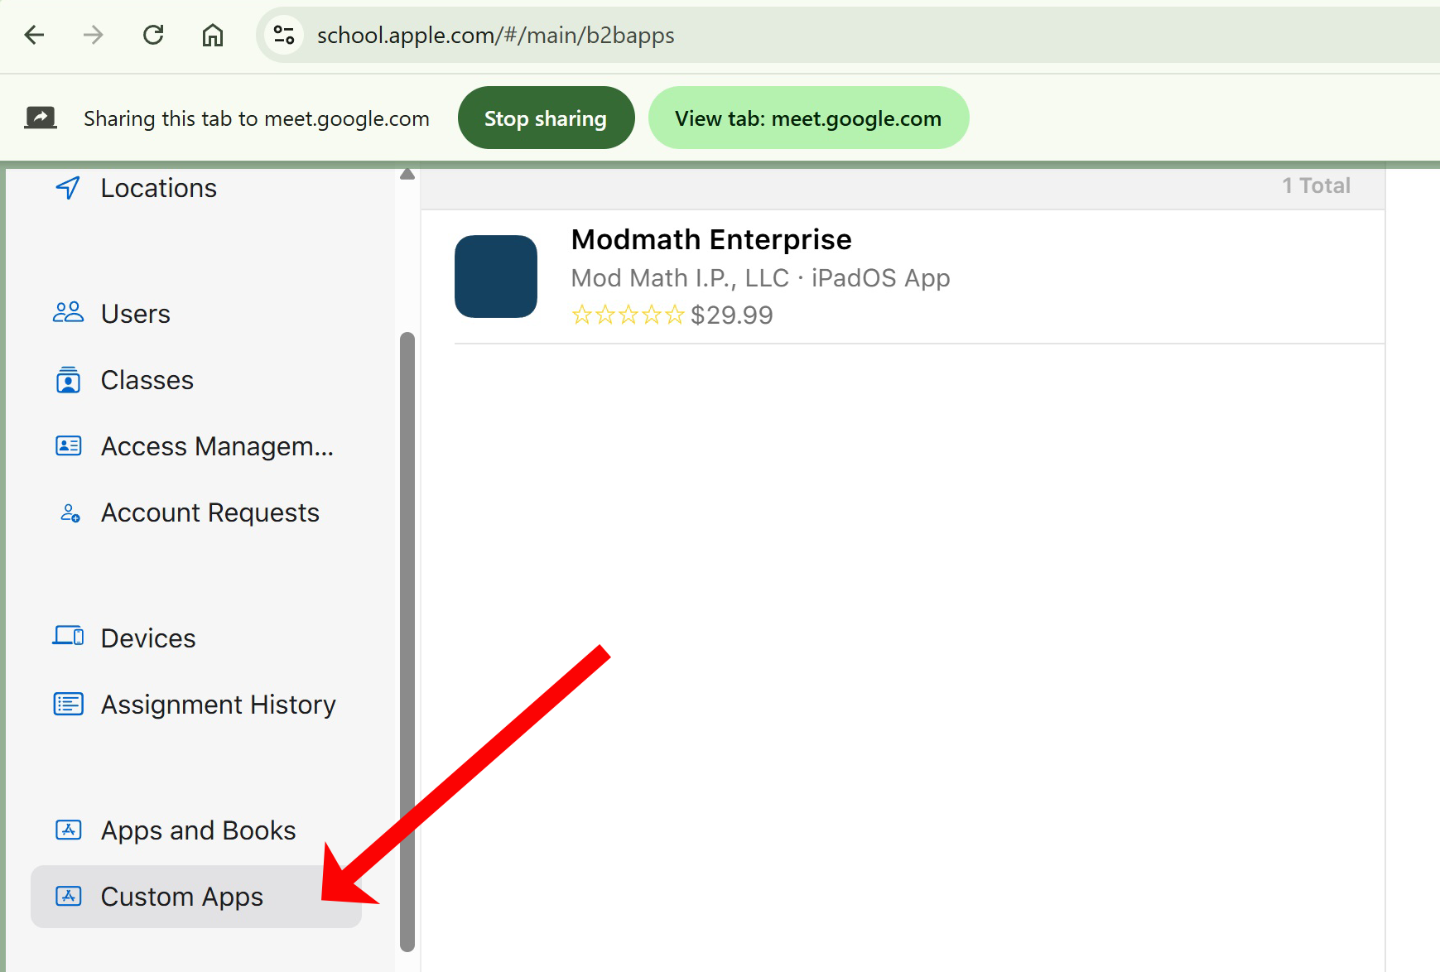Click the Assignment History list icon
The height and width of the screenshot is (972, 1440).
[68, 704]
